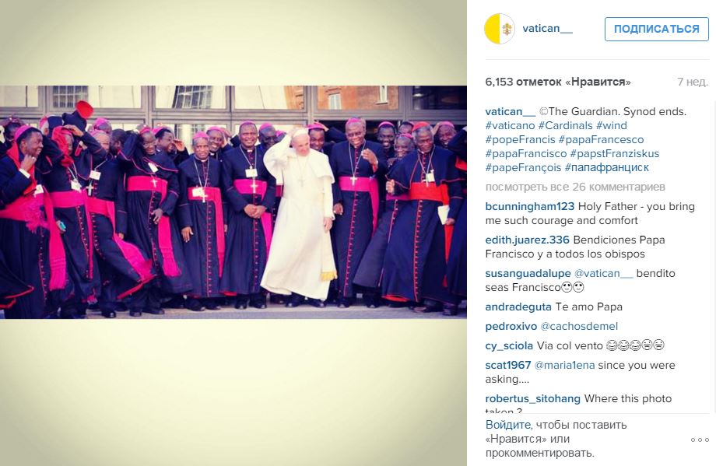Open the #vaticano hashtag

[510, 125]
